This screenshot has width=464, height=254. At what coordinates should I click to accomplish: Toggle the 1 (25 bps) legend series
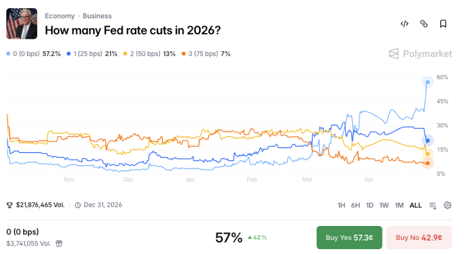coord(92,54)
